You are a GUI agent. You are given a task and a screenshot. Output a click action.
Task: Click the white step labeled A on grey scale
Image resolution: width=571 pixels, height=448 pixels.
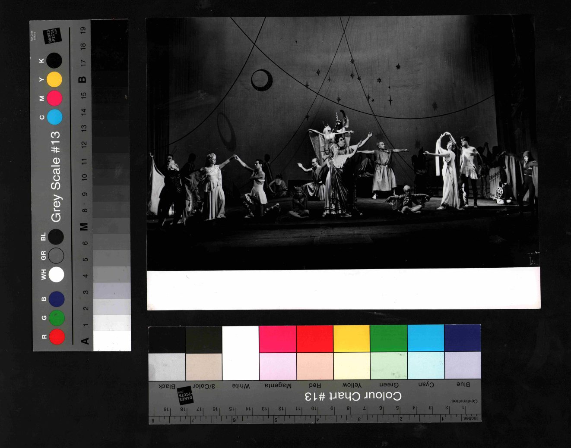click(112, 341)
